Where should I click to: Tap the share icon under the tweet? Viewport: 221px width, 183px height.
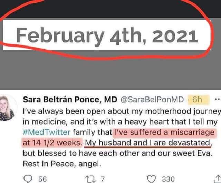tap(217, 179)
